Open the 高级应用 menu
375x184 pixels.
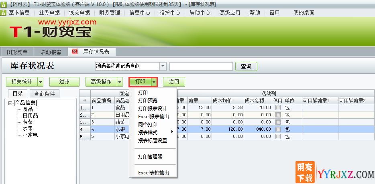coord(230,12)
